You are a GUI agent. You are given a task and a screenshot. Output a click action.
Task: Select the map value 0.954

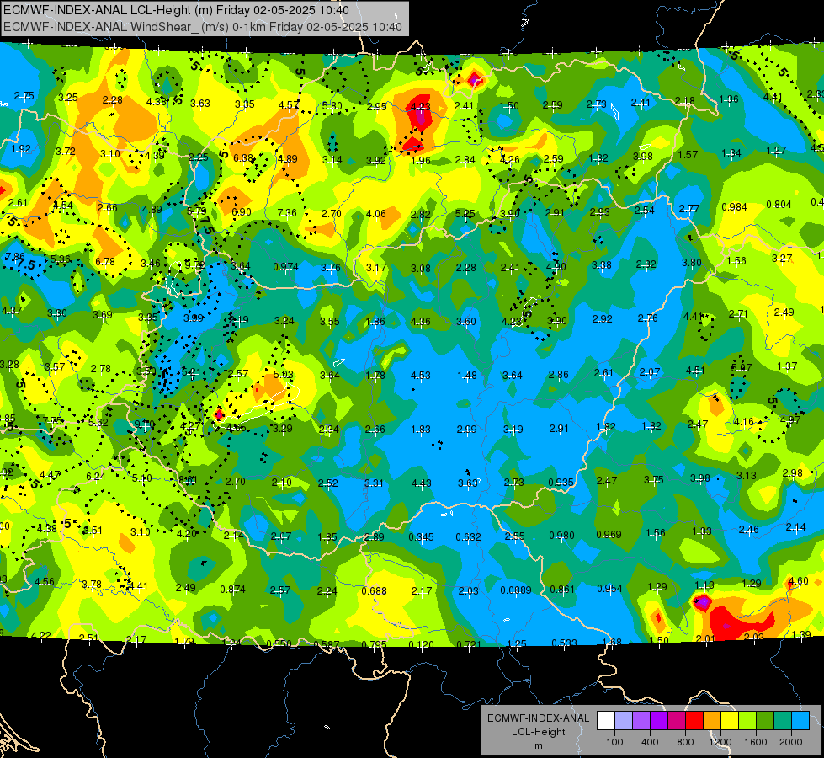609,589
